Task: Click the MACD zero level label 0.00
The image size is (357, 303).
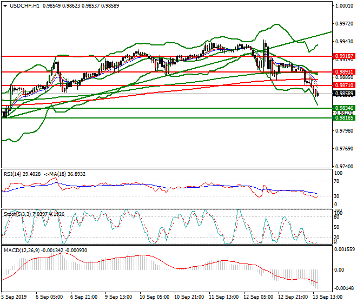Action: coord(339,270)
